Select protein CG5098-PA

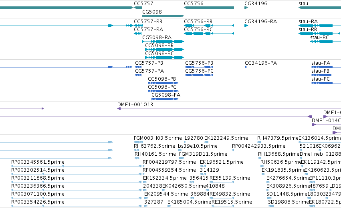click(x=166, y=95)
